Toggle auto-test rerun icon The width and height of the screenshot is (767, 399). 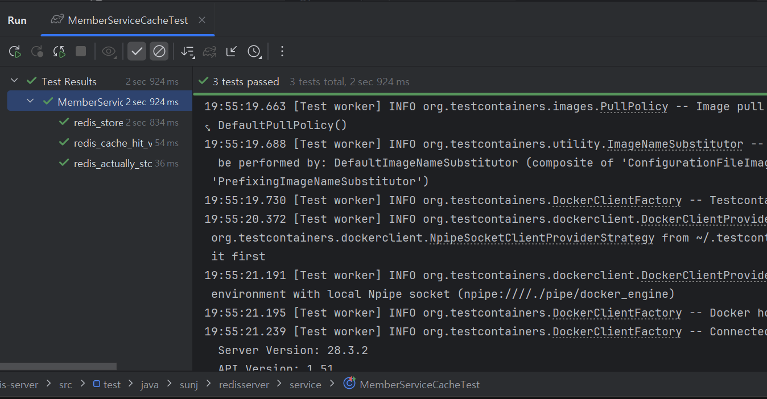click(x=59, y=52)
